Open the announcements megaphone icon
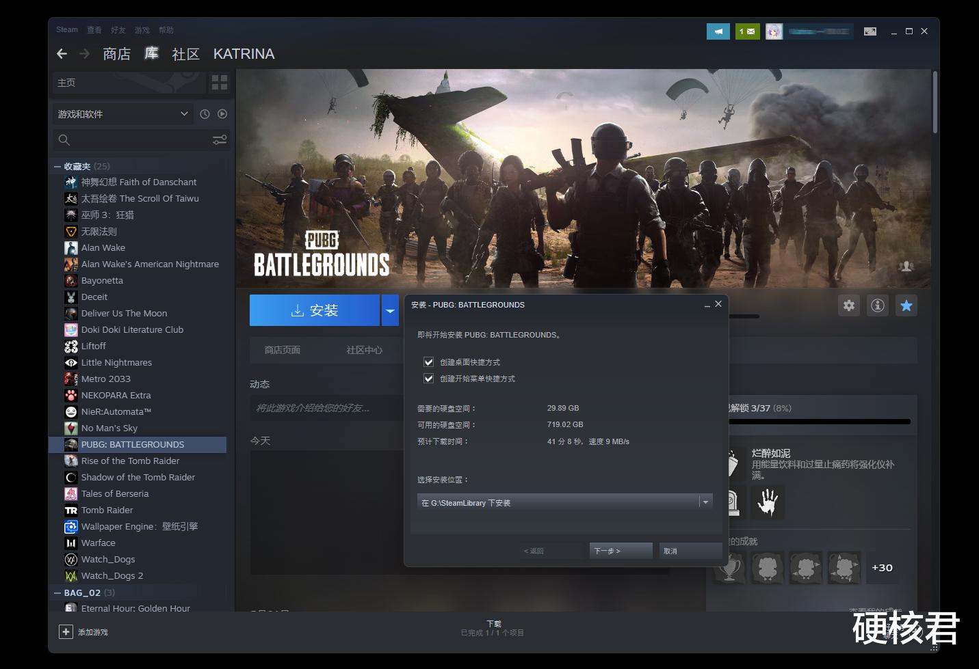 tap(718, 31)
